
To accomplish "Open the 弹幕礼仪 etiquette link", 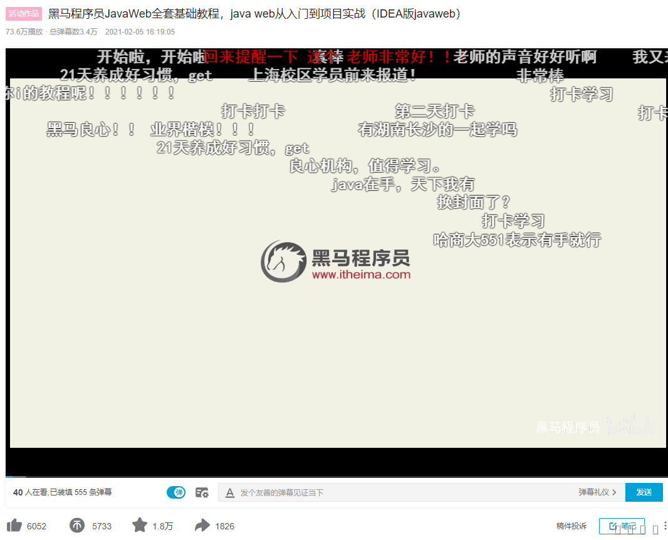I will click(597, 492).
